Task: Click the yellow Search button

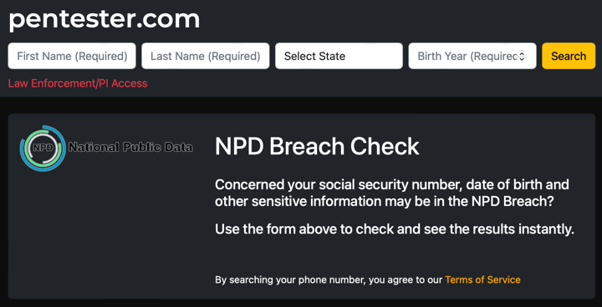Action: coord(569,56)
